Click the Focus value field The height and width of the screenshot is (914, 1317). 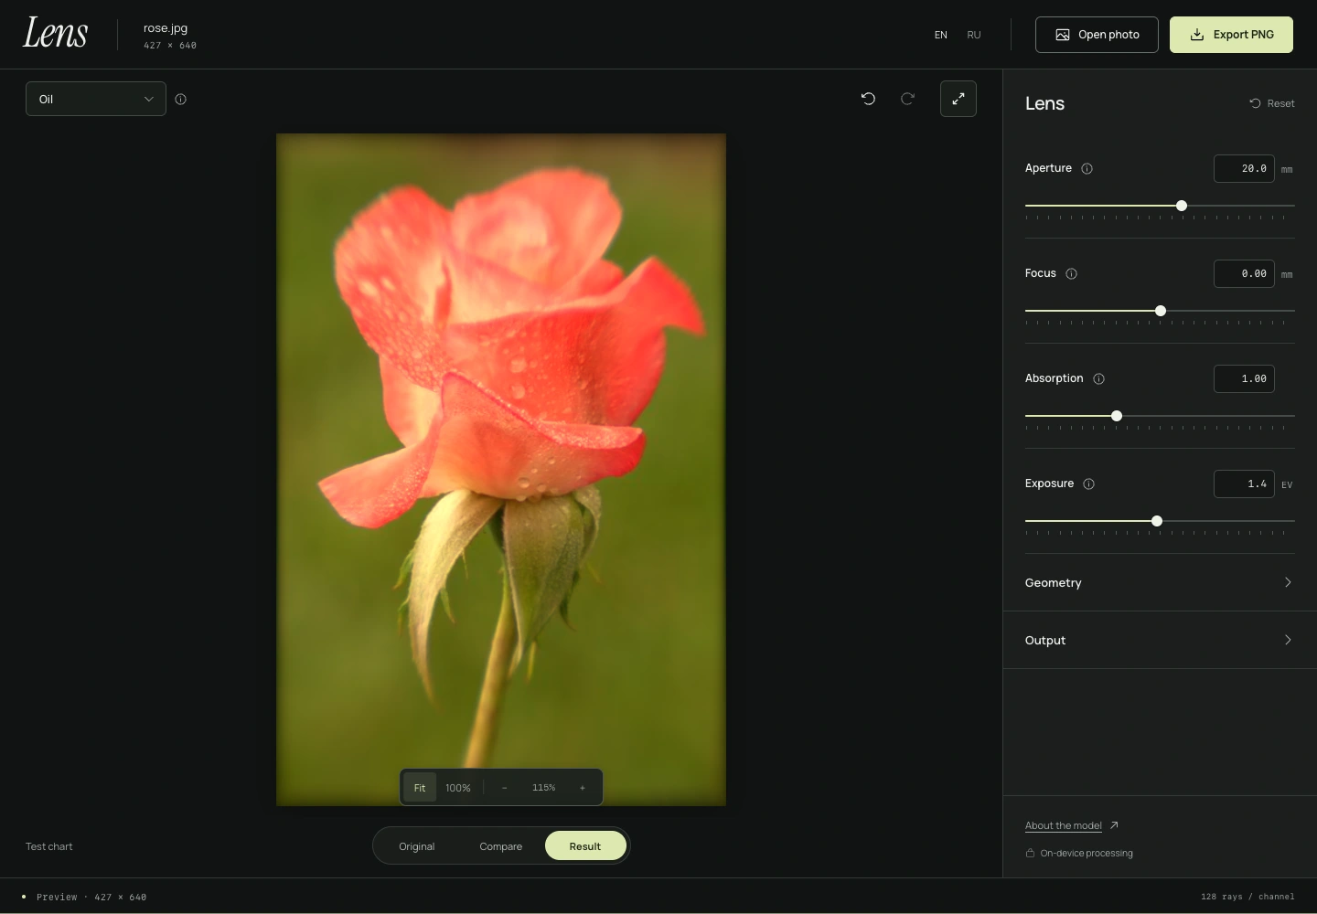point(1244,273)
